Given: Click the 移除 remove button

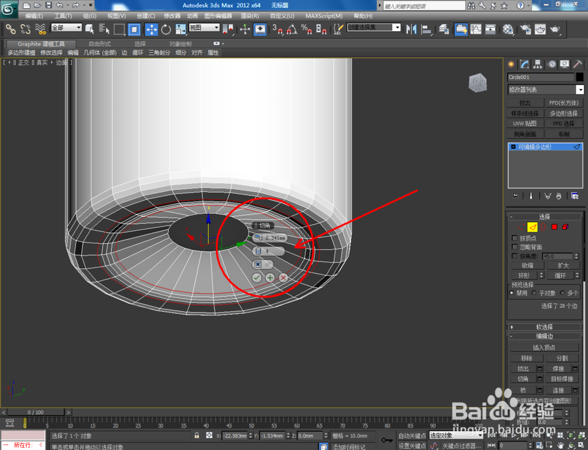Looking at the screenshot, I should point(526,358).
